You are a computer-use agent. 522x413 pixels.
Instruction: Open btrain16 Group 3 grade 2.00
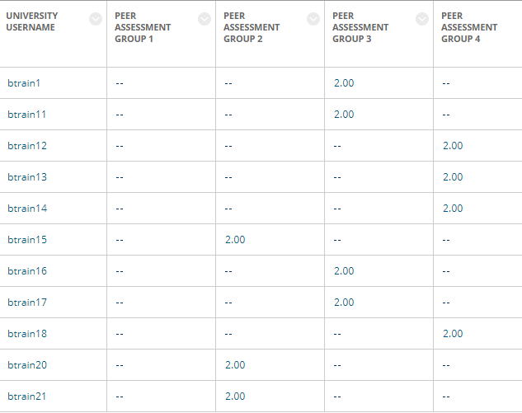pyautogui.click(x=344, y=270)
